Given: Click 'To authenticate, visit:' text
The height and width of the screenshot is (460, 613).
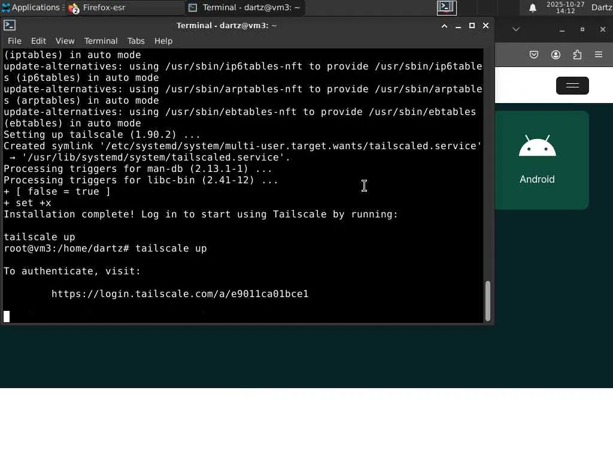Looking at the screenshot, I should 72,271.
